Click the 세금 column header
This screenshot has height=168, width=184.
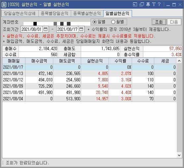[x=165, y=61]
